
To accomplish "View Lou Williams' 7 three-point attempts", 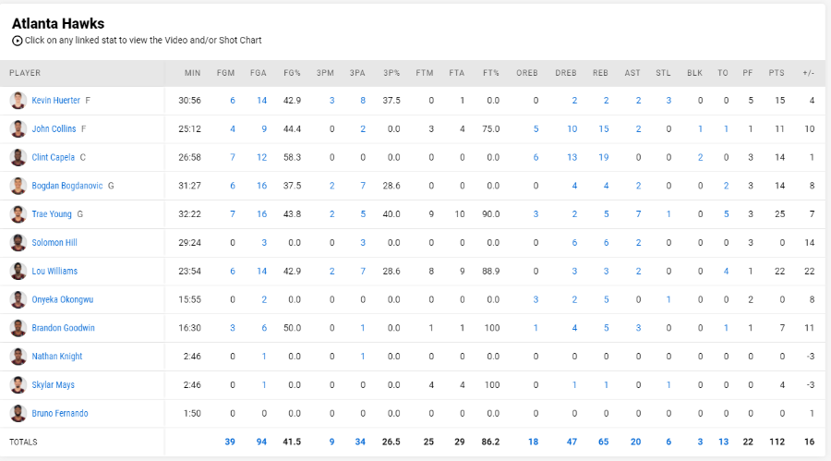I will (x=363, y=271).
